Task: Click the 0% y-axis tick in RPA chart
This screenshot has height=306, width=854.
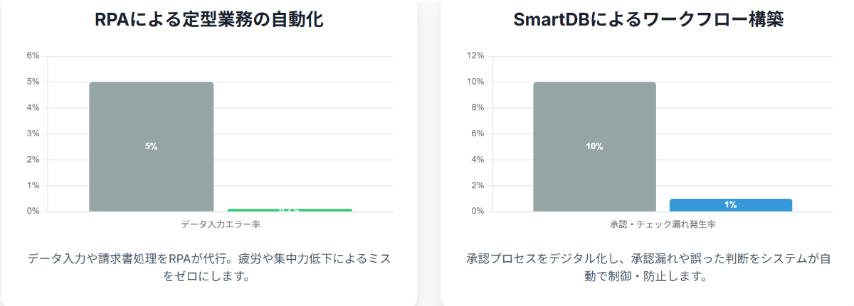Action: [33, 212]
